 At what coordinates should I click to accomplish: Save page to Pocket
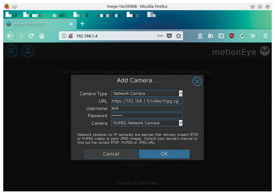(x=169, y=36)
